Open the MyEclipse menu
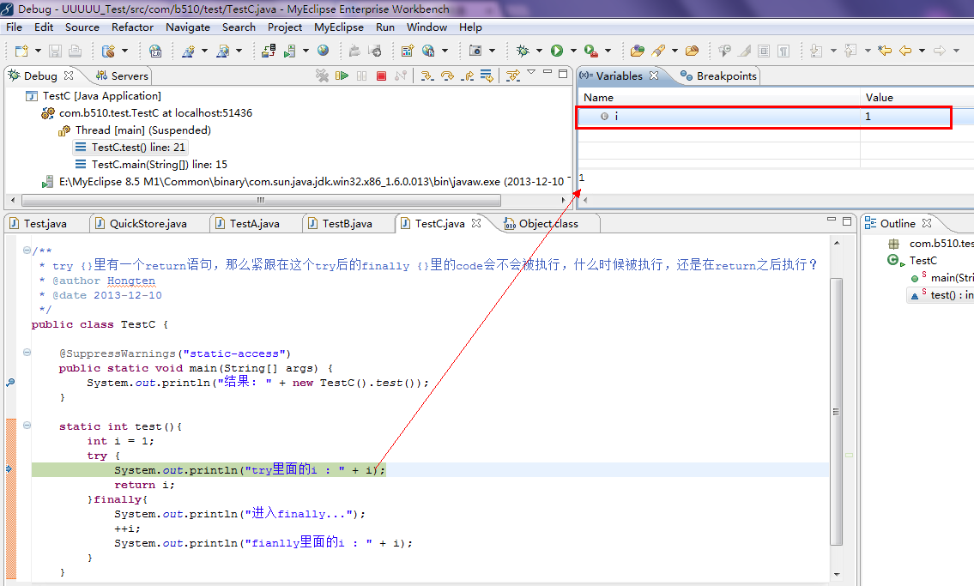The height and width of the screenshot is (586, 974). pos(338,27)
